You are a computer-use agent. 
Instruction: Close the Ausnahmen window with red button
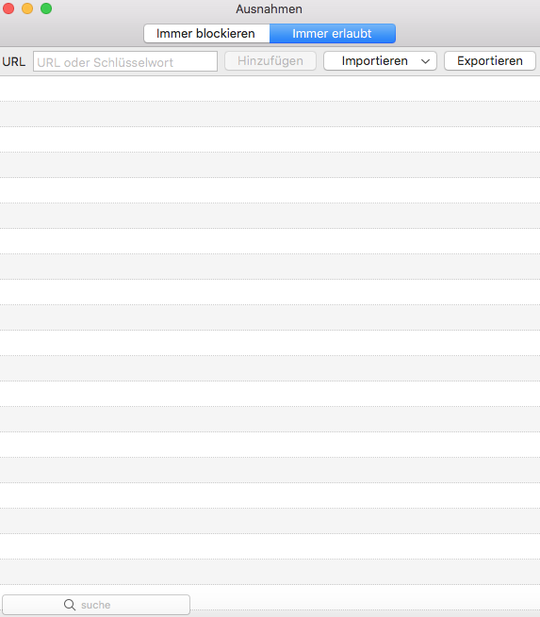[8, 8]
